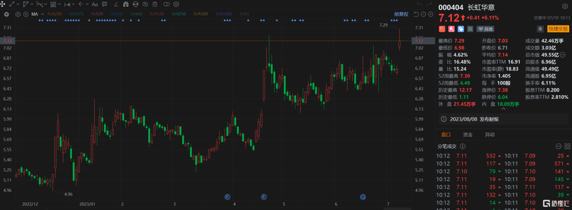572x210 pixels.
Task: Click the China flag market icon
Action: pyautogui.click(x=442, y=29)
